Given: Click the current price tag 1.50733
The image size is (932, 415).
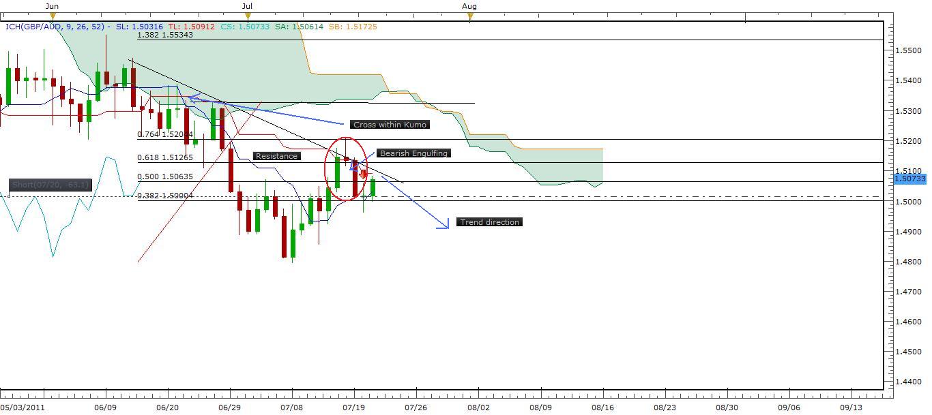Looking at the screenshot, I should pos(909,179).
